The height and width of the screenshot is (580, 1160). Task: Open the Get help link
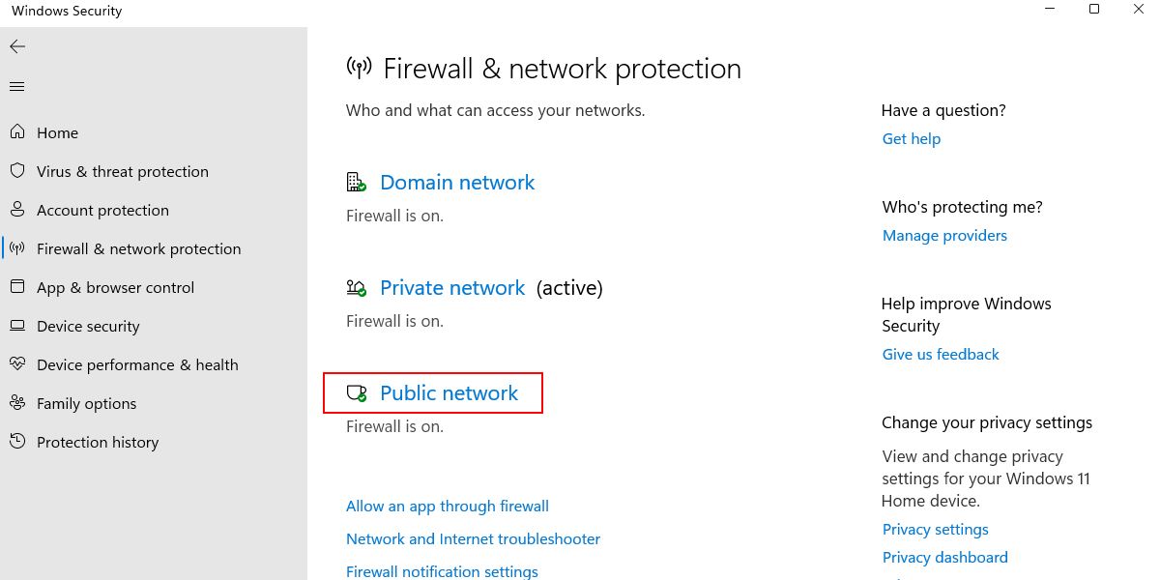tap(911, 138)
